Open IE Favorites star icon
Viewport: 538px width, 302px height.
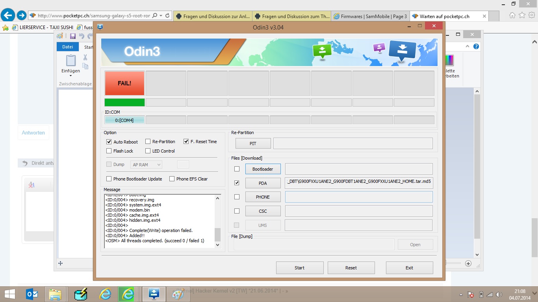522,15
